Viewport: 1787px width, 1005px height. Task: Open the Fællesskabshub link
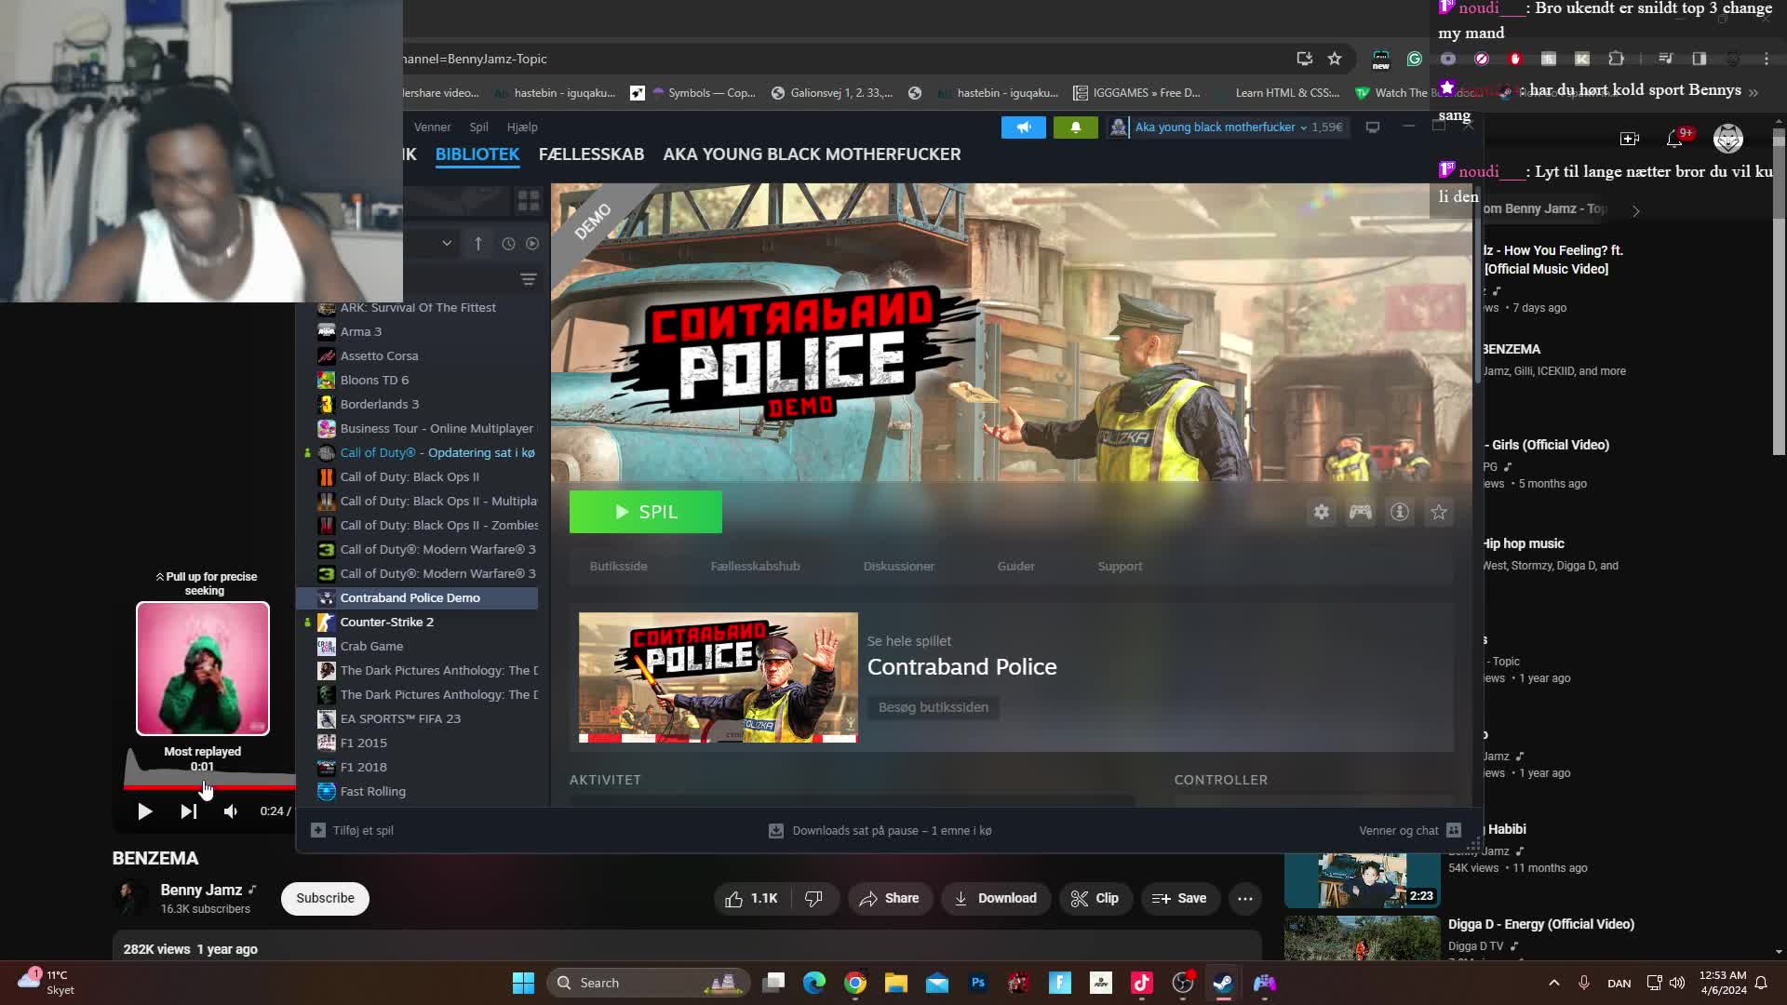click(x=755, y=566)
